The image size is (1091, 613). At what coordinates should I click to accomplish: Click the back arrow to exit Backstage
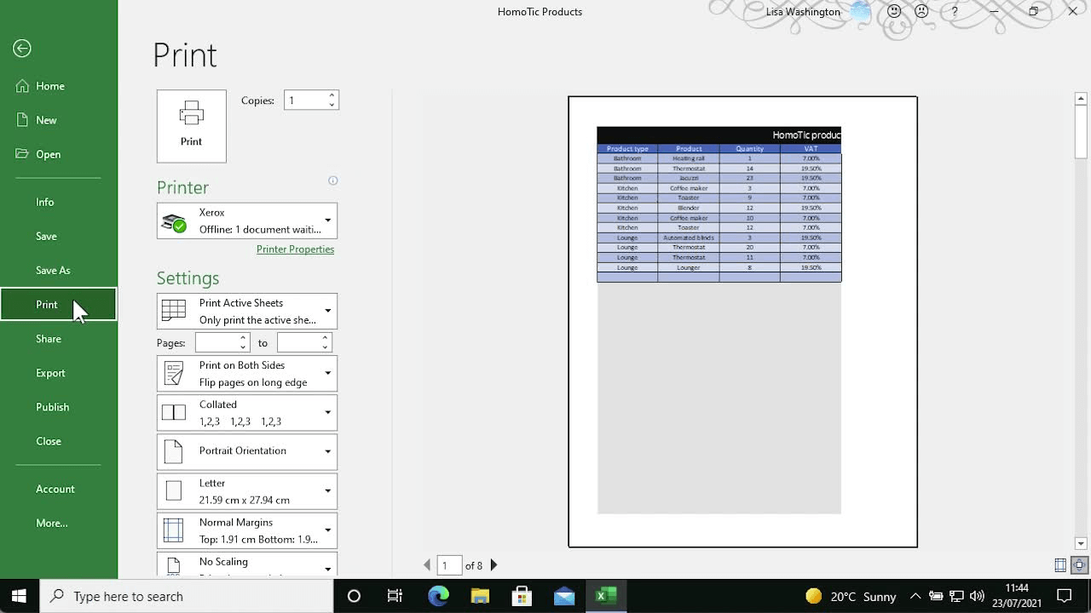click(x=22, y=49)
